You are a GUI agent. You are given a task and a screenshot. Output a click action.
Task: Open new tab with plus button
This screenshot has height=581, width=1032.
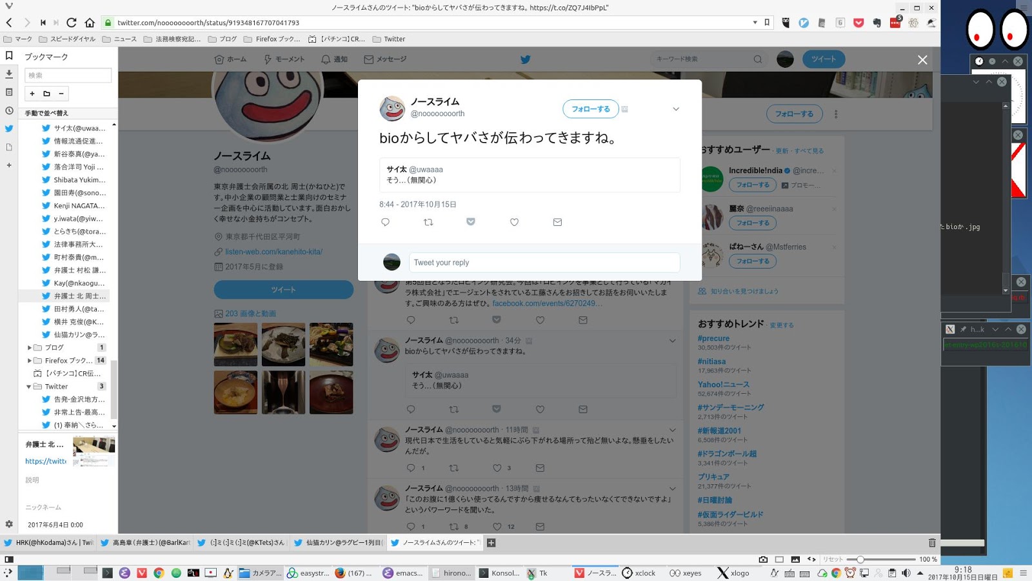(x=491, y=542)
